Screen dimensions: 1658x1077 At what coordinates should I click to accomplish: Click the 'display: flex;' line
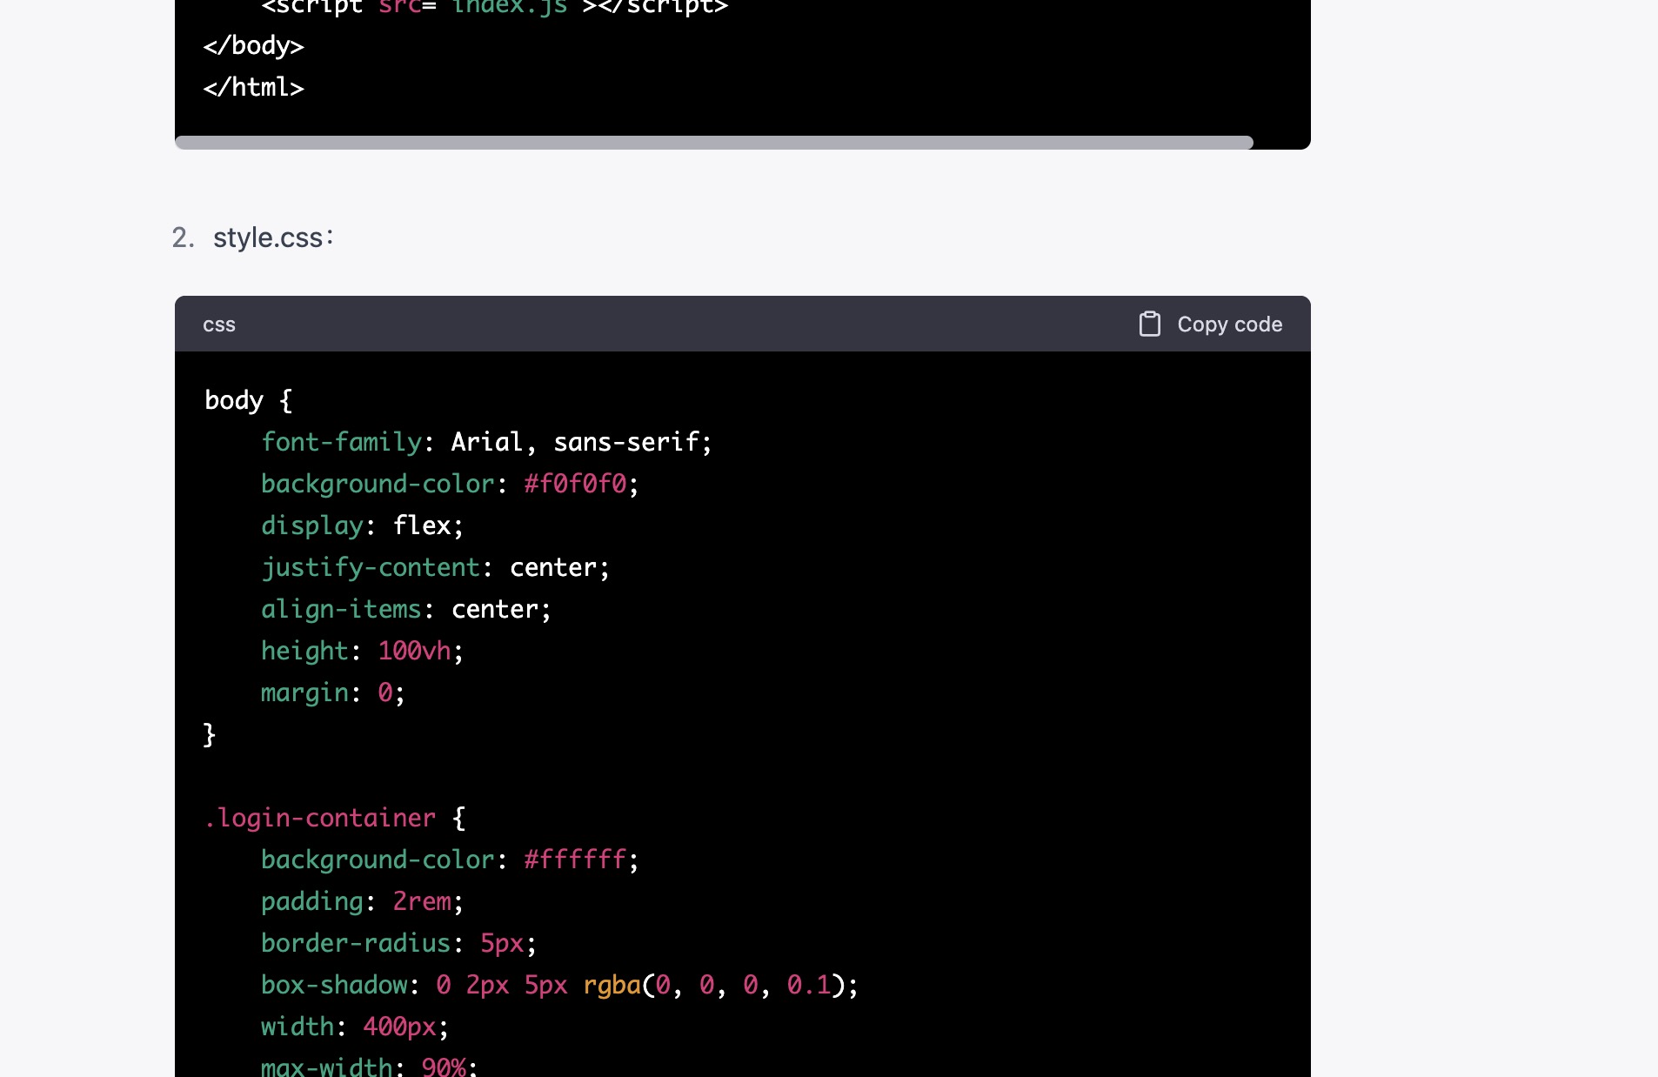(x=363, y=525)
